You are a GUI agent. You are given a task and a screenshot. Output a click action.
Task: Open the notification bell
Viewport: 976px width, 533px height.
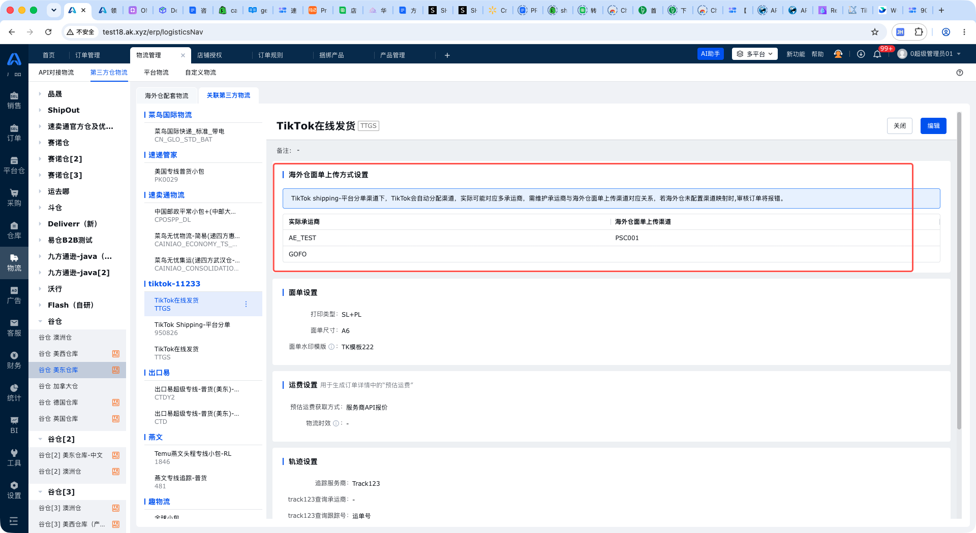click(x=877, y=54)
